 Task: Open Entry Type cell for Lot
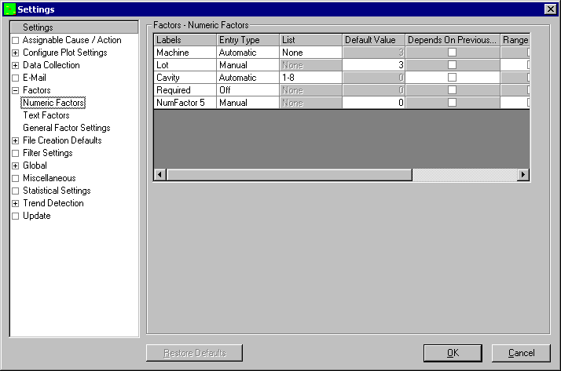[x=248, y=65]
